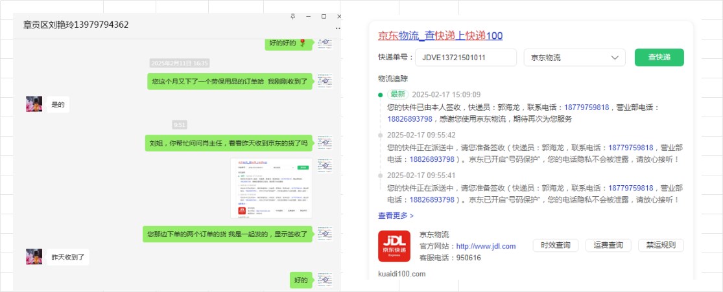
Task: Maximize the chat window
Action: 324,17
